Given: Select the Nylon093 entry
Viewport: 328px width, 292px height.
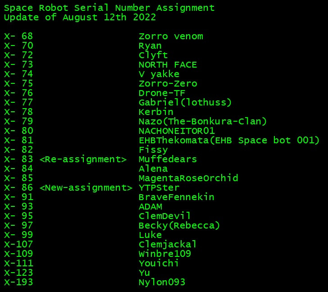Looking at the screenshot, I should (162, 283).
